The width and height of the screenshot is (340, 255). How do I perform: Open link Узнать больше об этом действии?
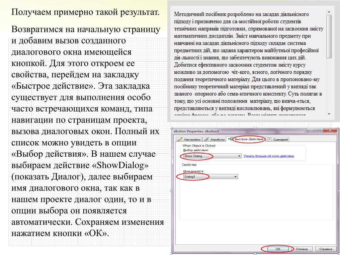point(269,156)
